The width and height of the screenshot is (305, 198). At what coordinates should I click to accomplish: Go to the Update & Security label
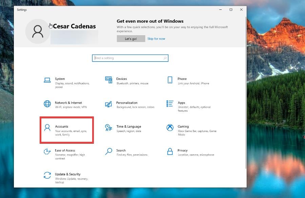click(x=68, y=174)
